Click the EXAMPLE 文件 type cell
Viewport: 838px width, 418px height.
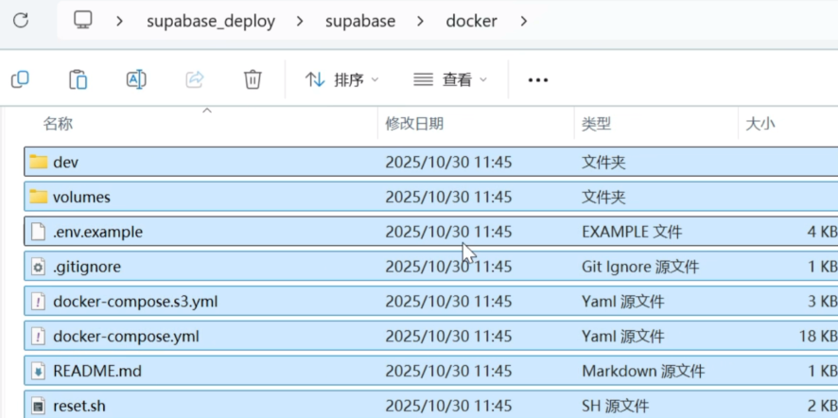tap(632, 232)
